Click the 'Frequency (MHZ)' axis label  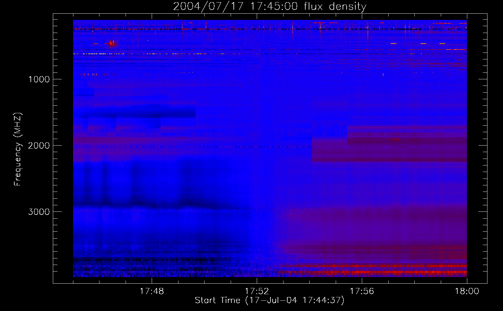pos(18,149)
